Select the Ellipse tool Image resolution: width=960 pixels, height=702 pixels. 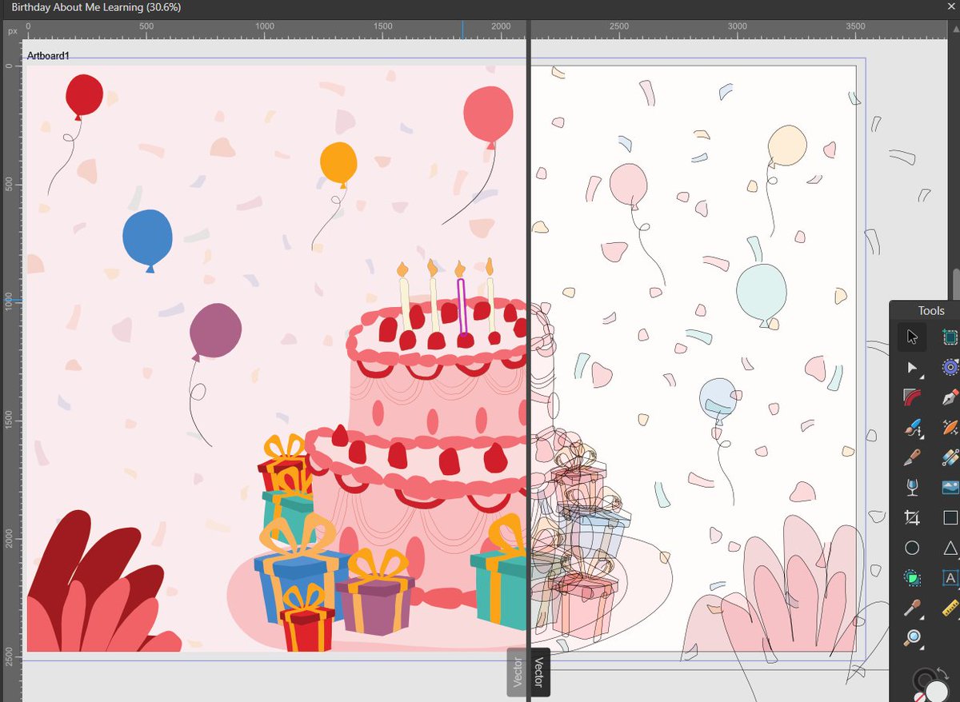[910, 548]
